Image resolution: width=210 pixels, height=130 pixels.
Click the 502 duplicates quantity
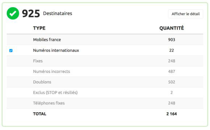(172, 82)
